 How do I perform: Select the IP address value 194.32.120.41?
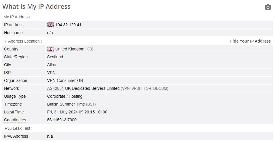tap(68, 25)
